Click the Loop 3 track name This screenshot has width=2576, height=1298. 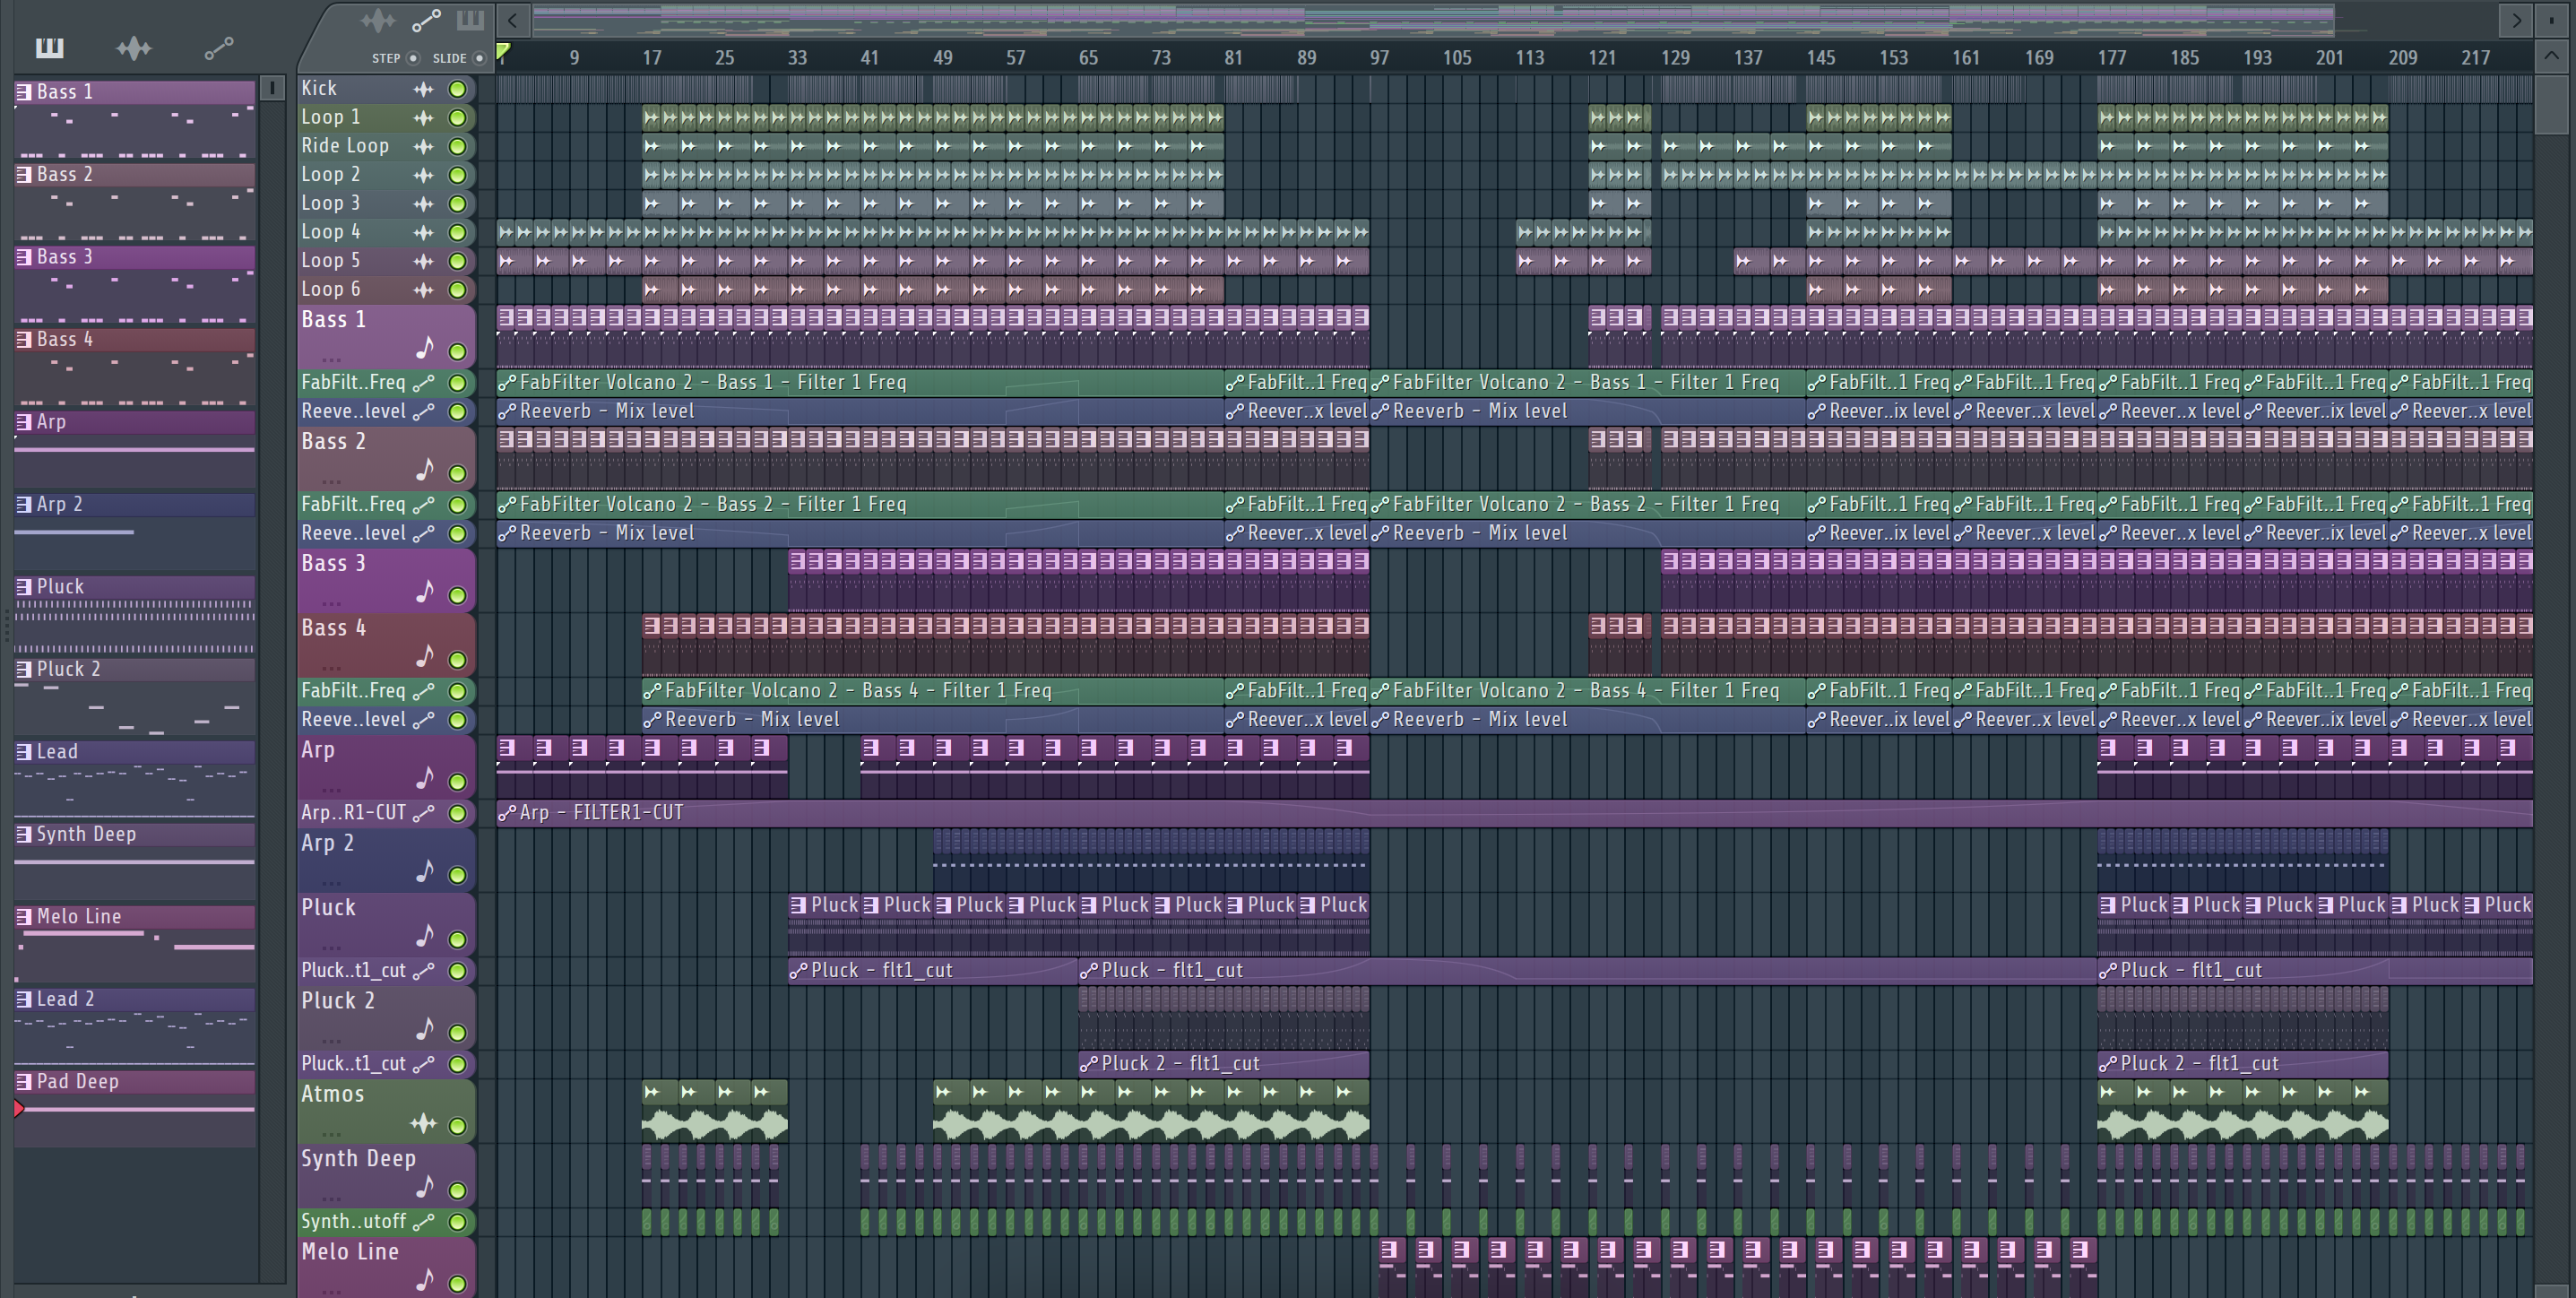(330, 204)
